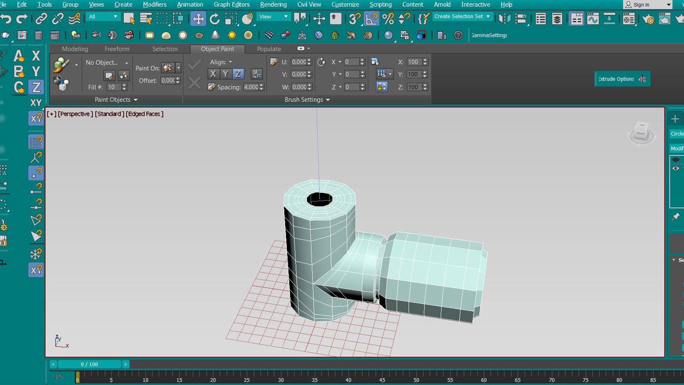Open Create Selection Set dropdown
The height and width of the screenshot is (385, 684).
coord(462,16)
